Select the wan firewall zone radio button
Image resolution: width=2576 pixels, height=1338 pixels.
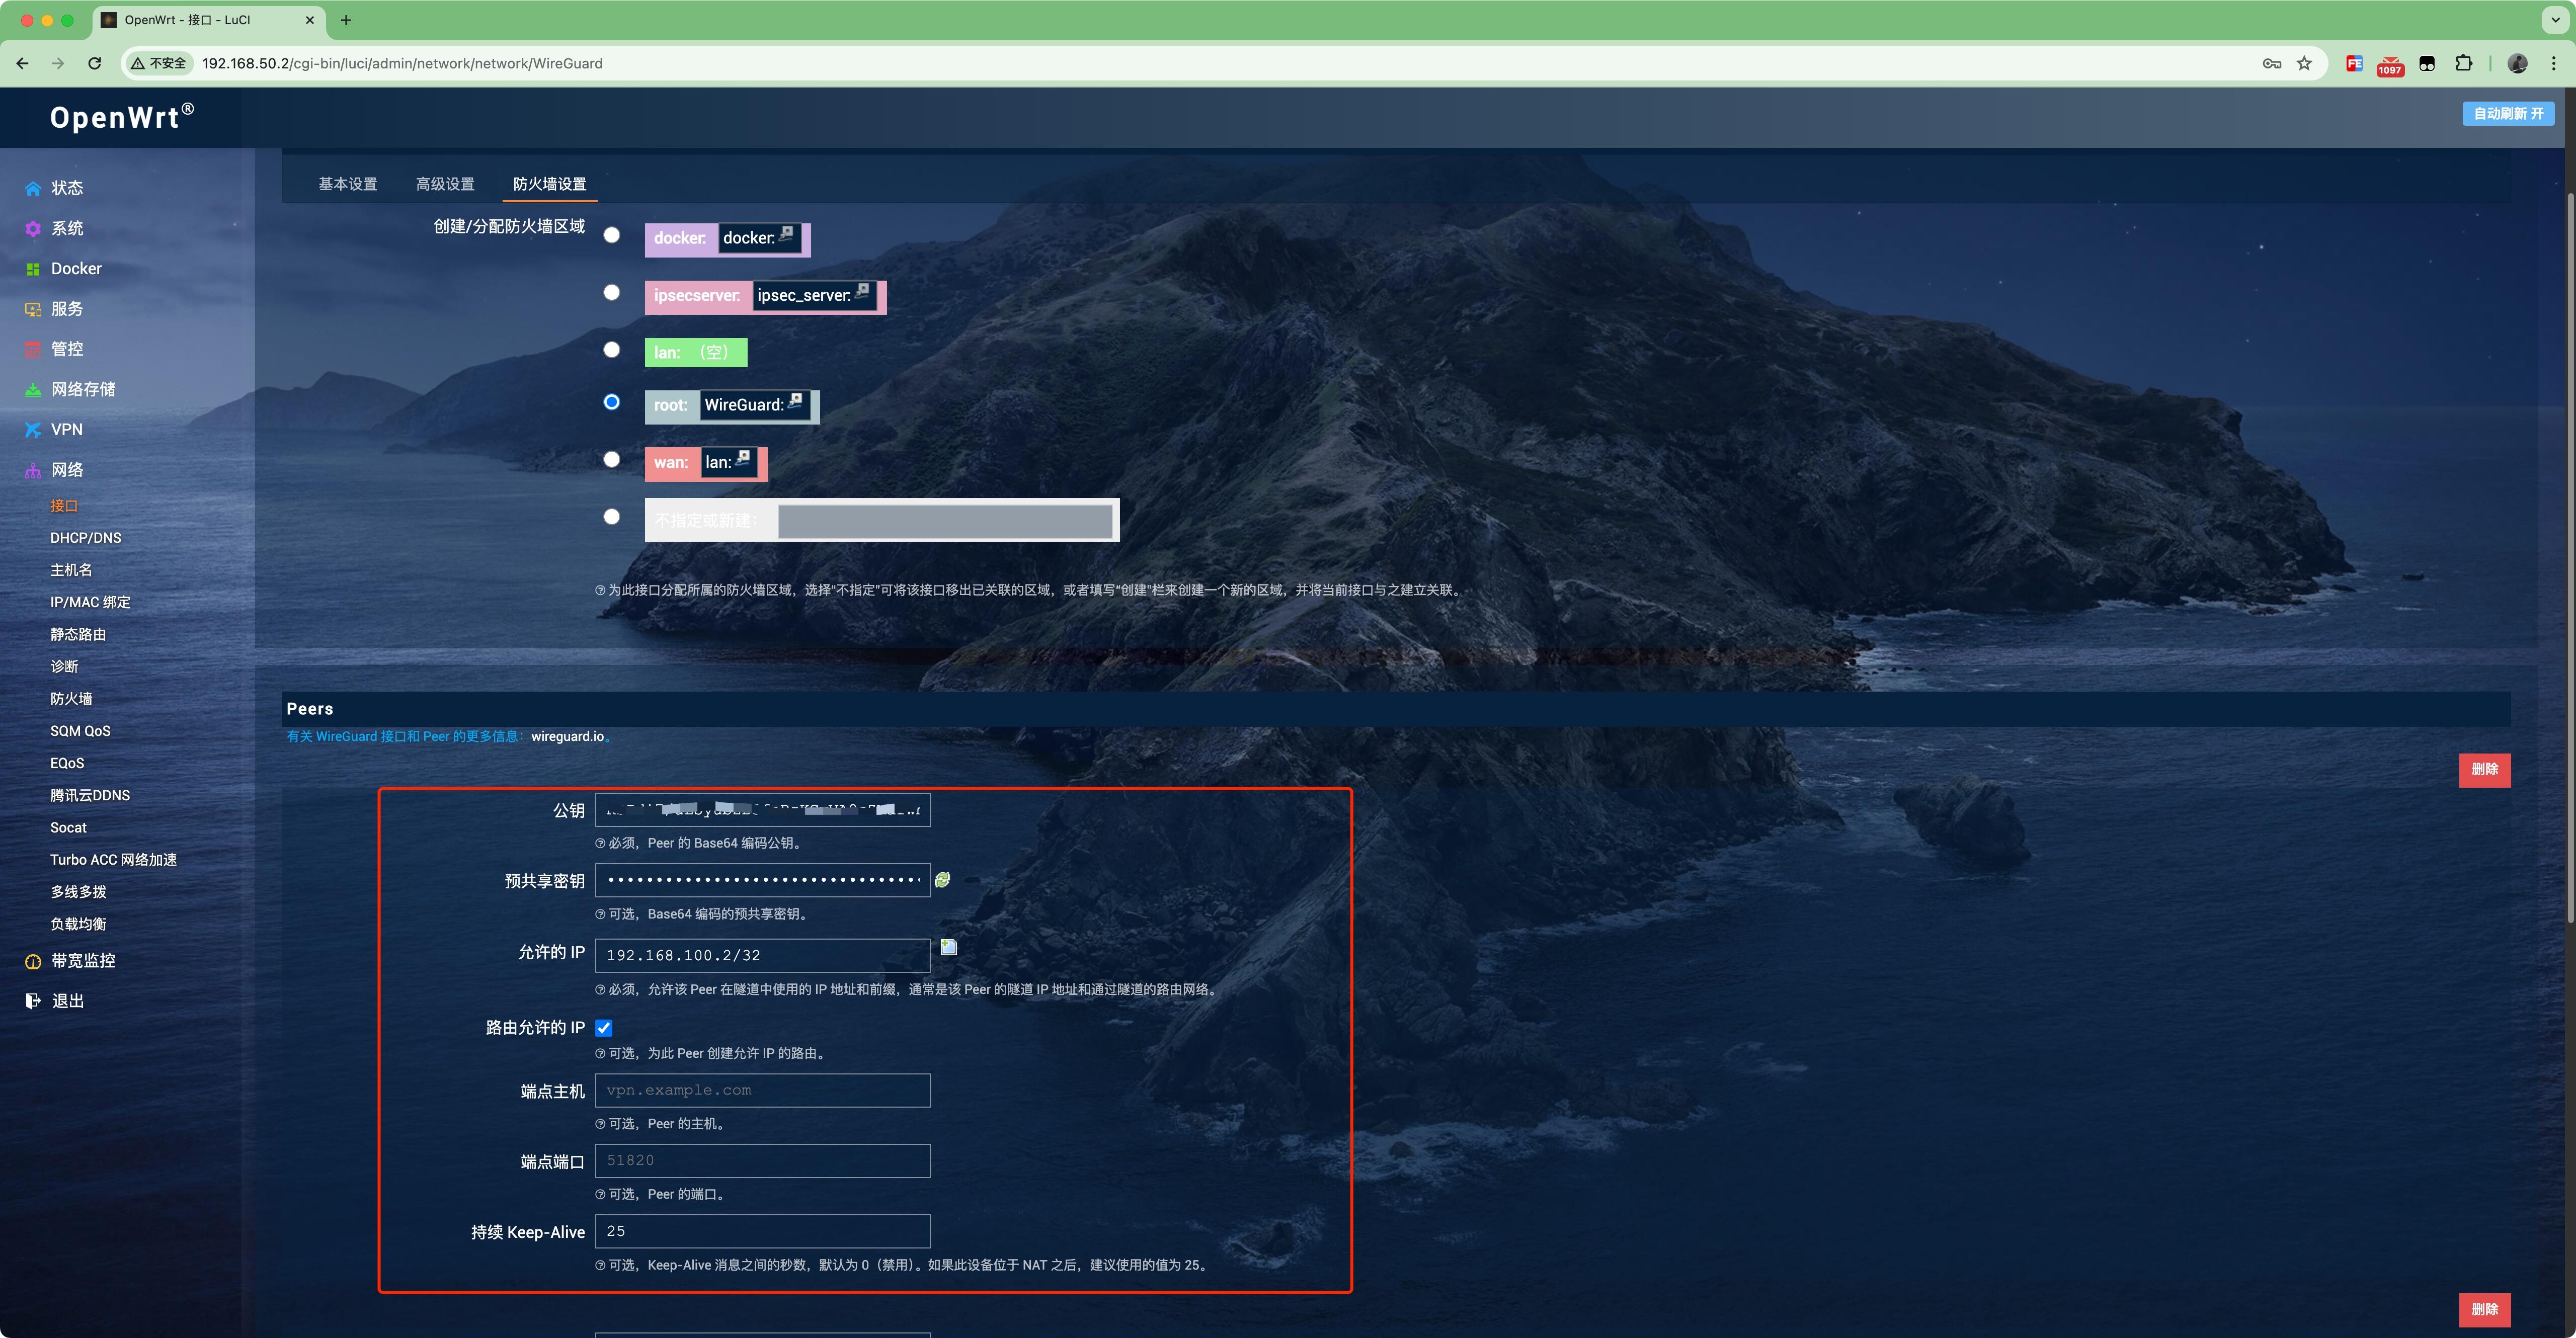pyautogui.click(x=611, y=459)
